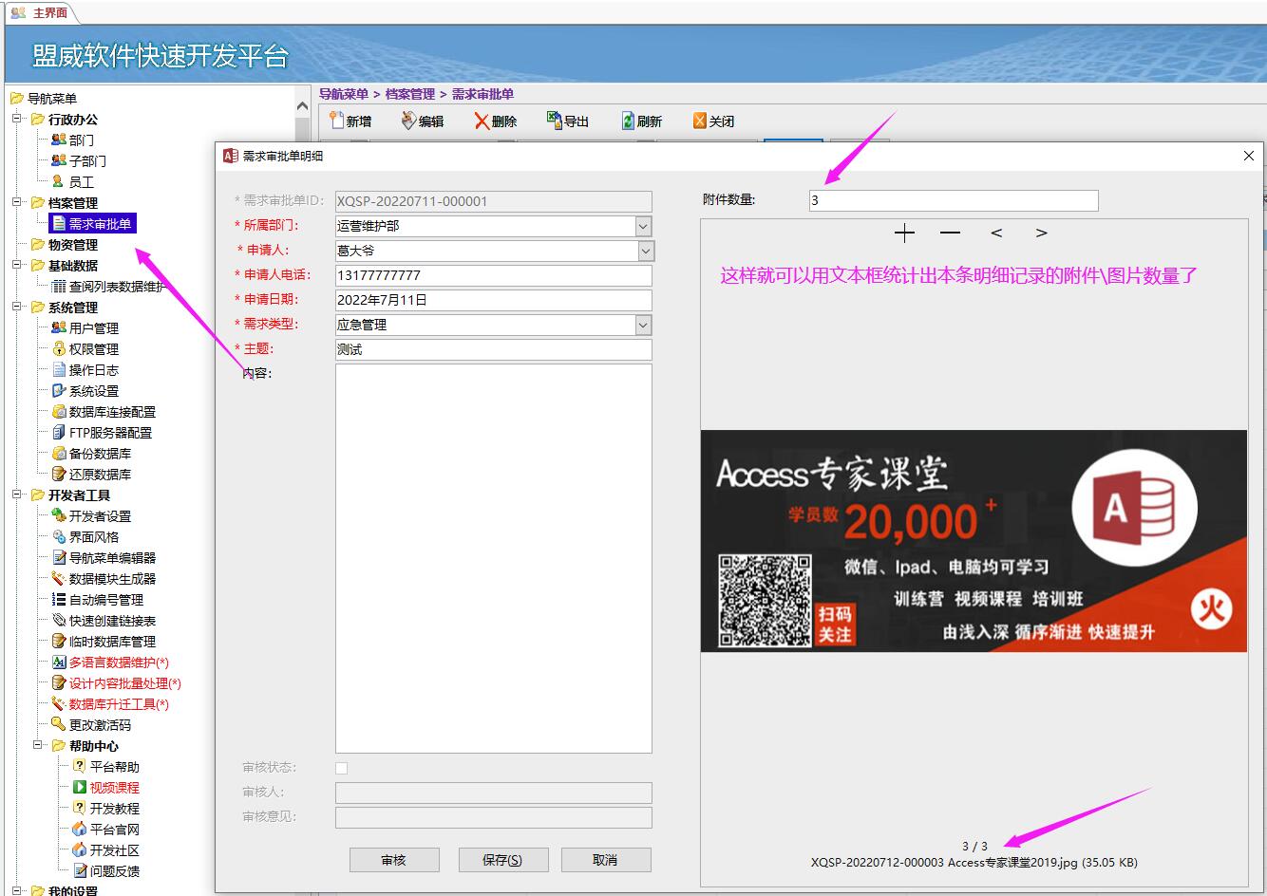Open 快速创建链接表 item

click(x=112, y=621)
